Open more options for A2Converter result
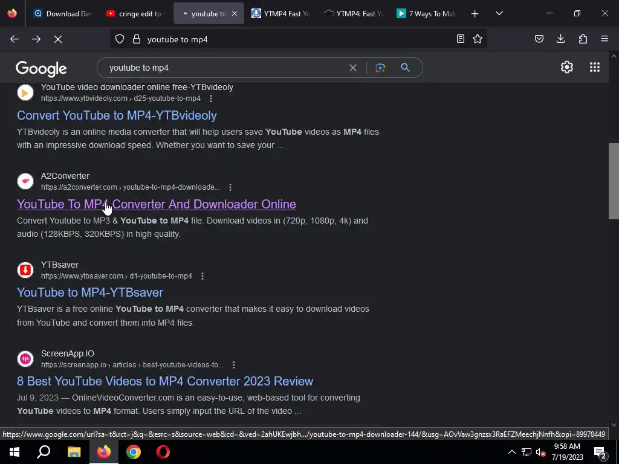The height and width of the screenshot is (464, 619). pyautogui.click(x=230, y=187)
